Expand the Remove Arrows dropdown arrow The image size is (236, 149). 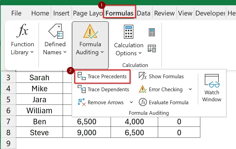(131, 102)
